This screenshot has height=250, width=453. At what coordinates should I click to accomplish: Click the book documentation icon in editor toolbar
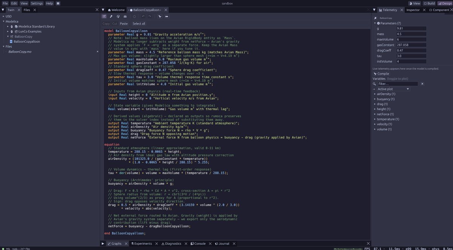[125, 16]
